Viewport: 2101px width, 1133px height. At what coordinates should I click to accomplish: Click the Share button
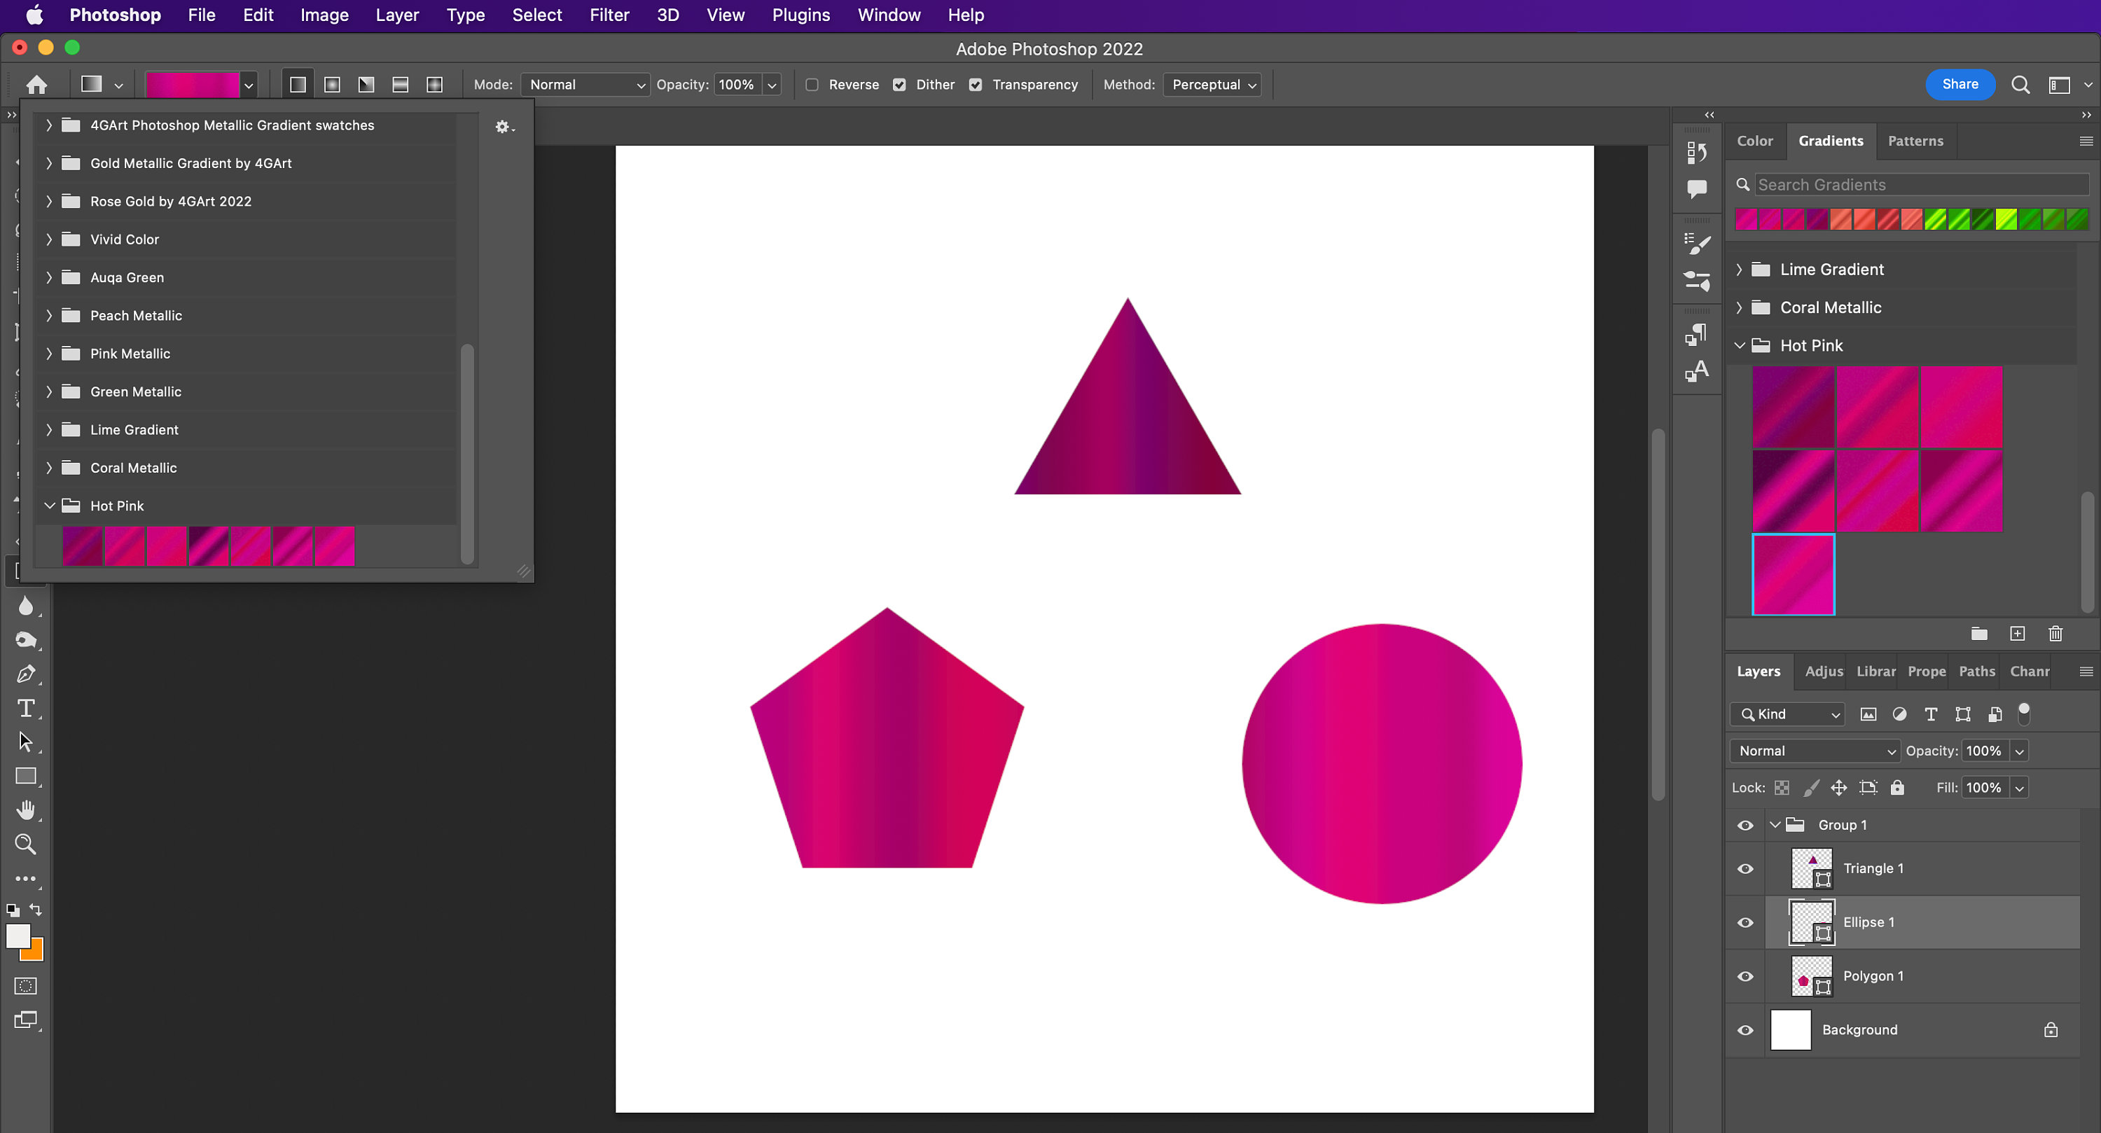(1960, 84)
